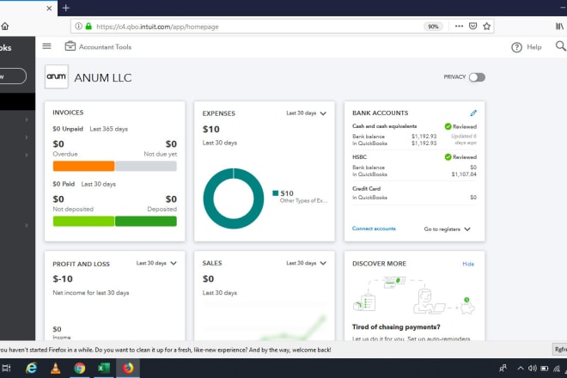Open a new browser tab
567x378 pixels.
coord(66,8)
